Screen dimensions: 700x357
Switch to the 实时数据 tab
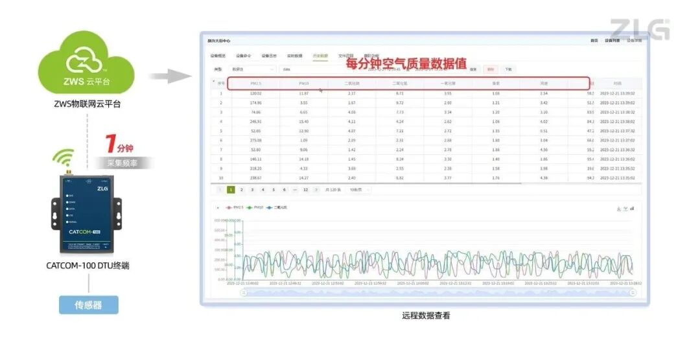click(295, 56)
